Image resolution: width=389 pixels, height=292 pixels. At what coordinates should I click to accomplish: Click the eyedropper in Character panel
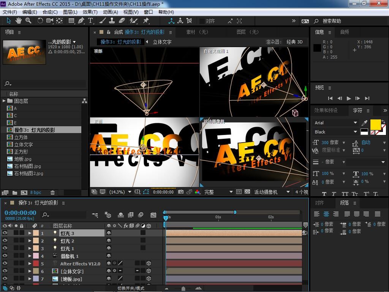(364, 123)
